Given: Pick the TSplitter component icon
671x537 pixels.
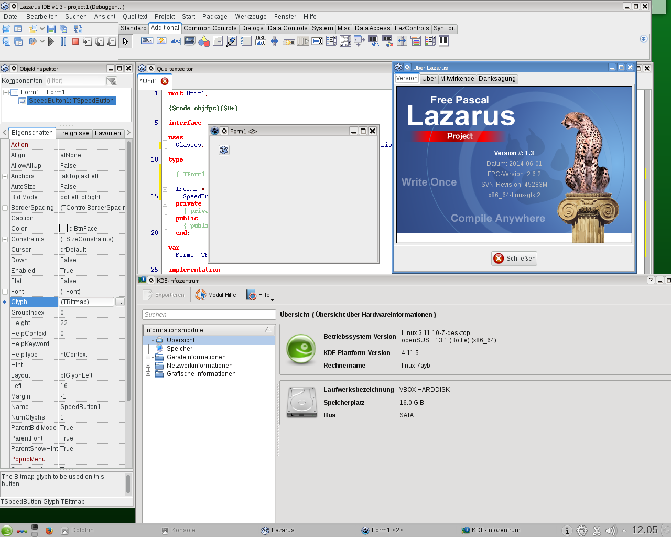Looking at the screenshot, I should 274,41.
